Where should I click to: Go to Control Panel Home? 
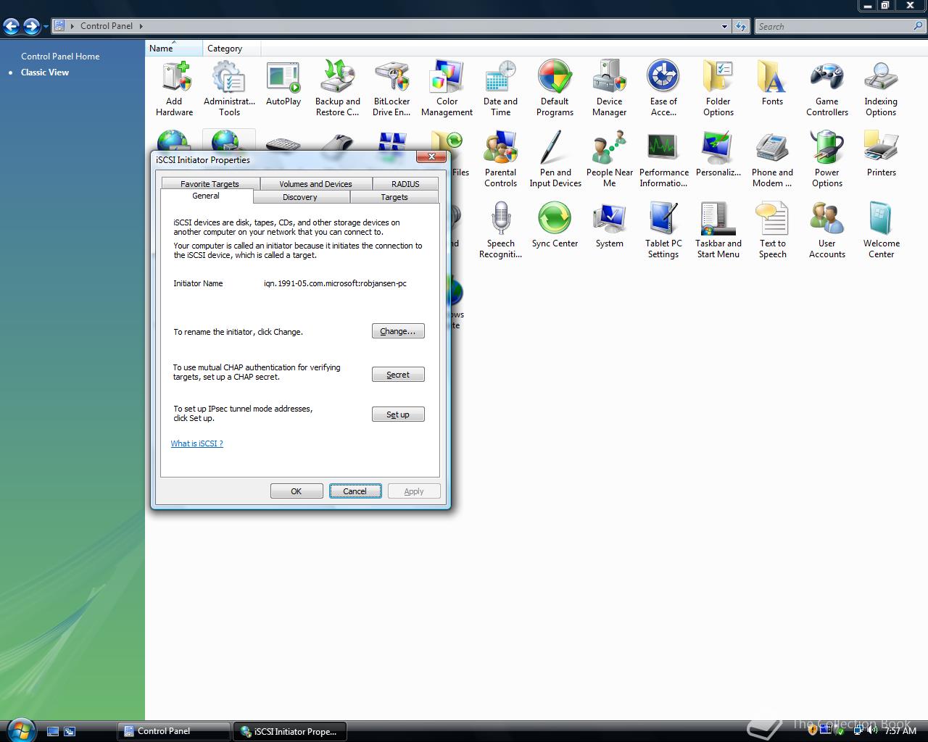pos(60,56)
